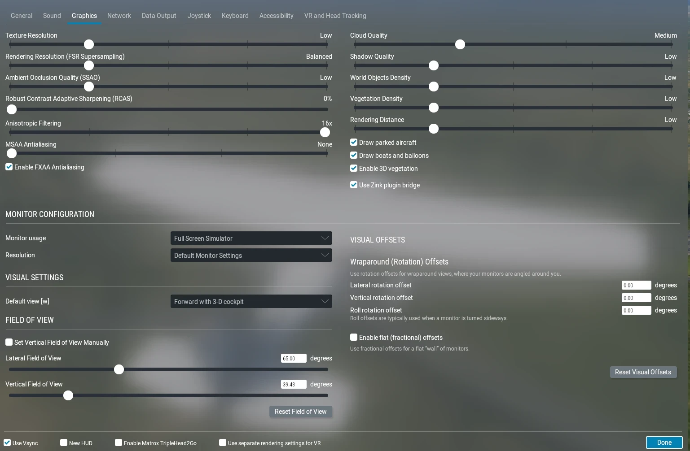Image resolution: width=690 pixels, height=451 pixels.
Task: Click the Anisotropic Filtering slider handle
Action: [325, 132]
